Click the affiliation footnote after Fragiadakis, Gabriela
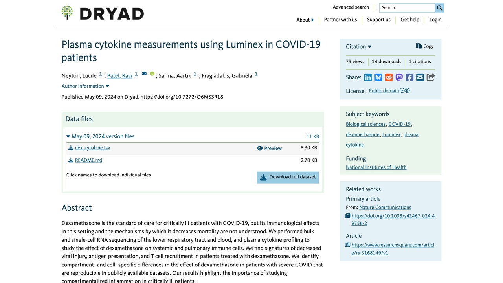Screen dimensions: 503x283 pyautogui.click(x=256, y=74)
